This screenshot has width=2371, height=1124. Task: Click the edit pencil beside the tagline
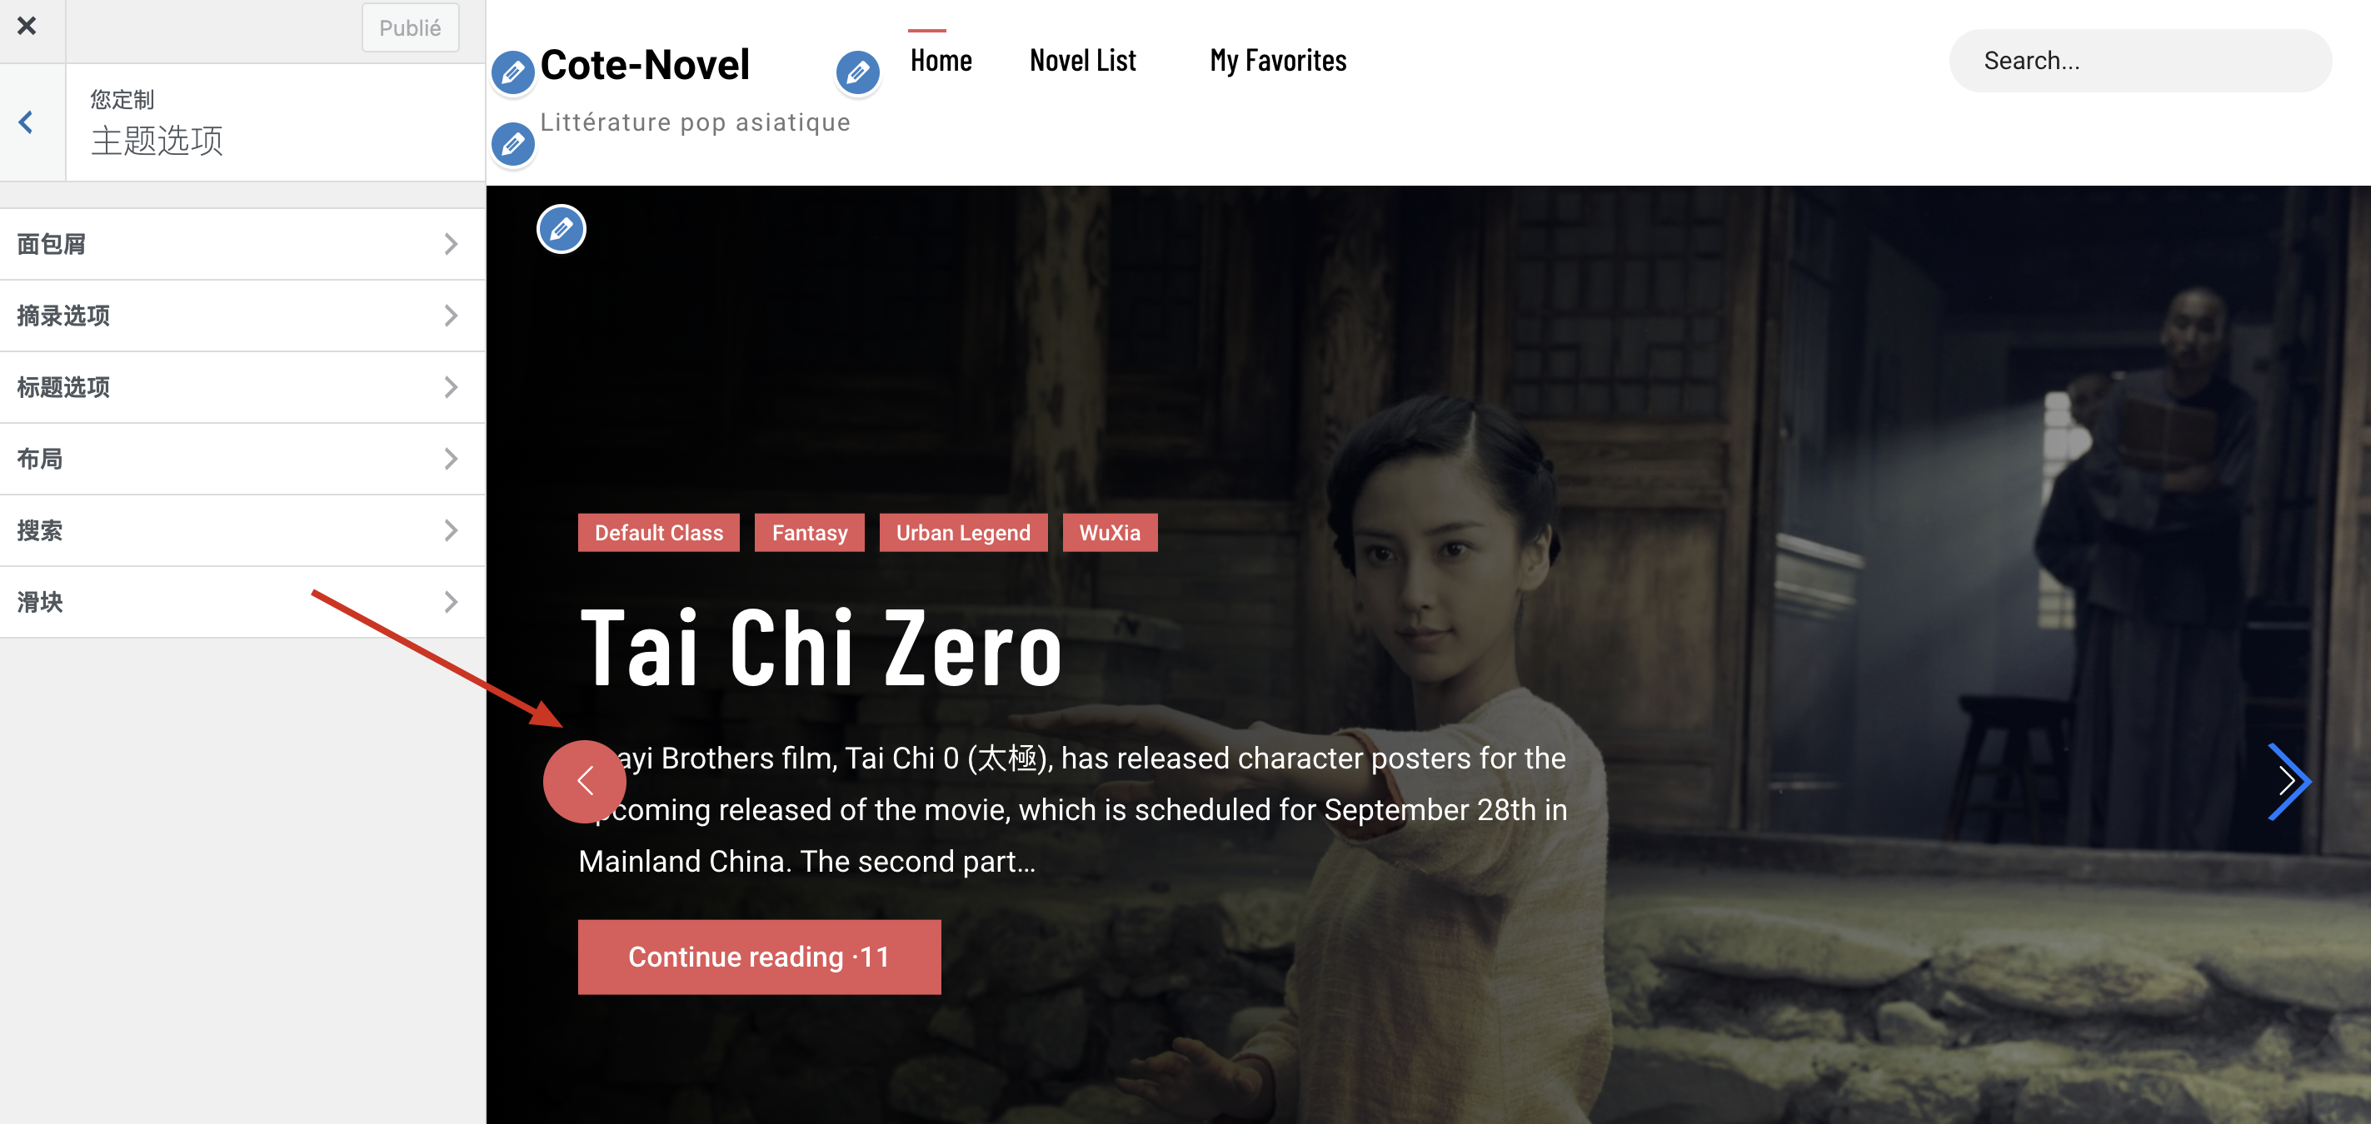coord(512,143)
